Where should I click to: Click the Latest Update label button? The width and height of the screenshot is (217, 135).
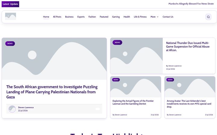pyautogui.click(x=10, y=4)
